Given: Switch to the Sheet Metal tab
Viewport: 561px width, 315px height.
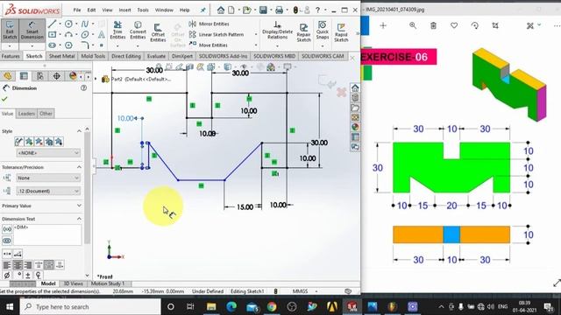Looking at the screenshot, I should (x=61, y=56).
